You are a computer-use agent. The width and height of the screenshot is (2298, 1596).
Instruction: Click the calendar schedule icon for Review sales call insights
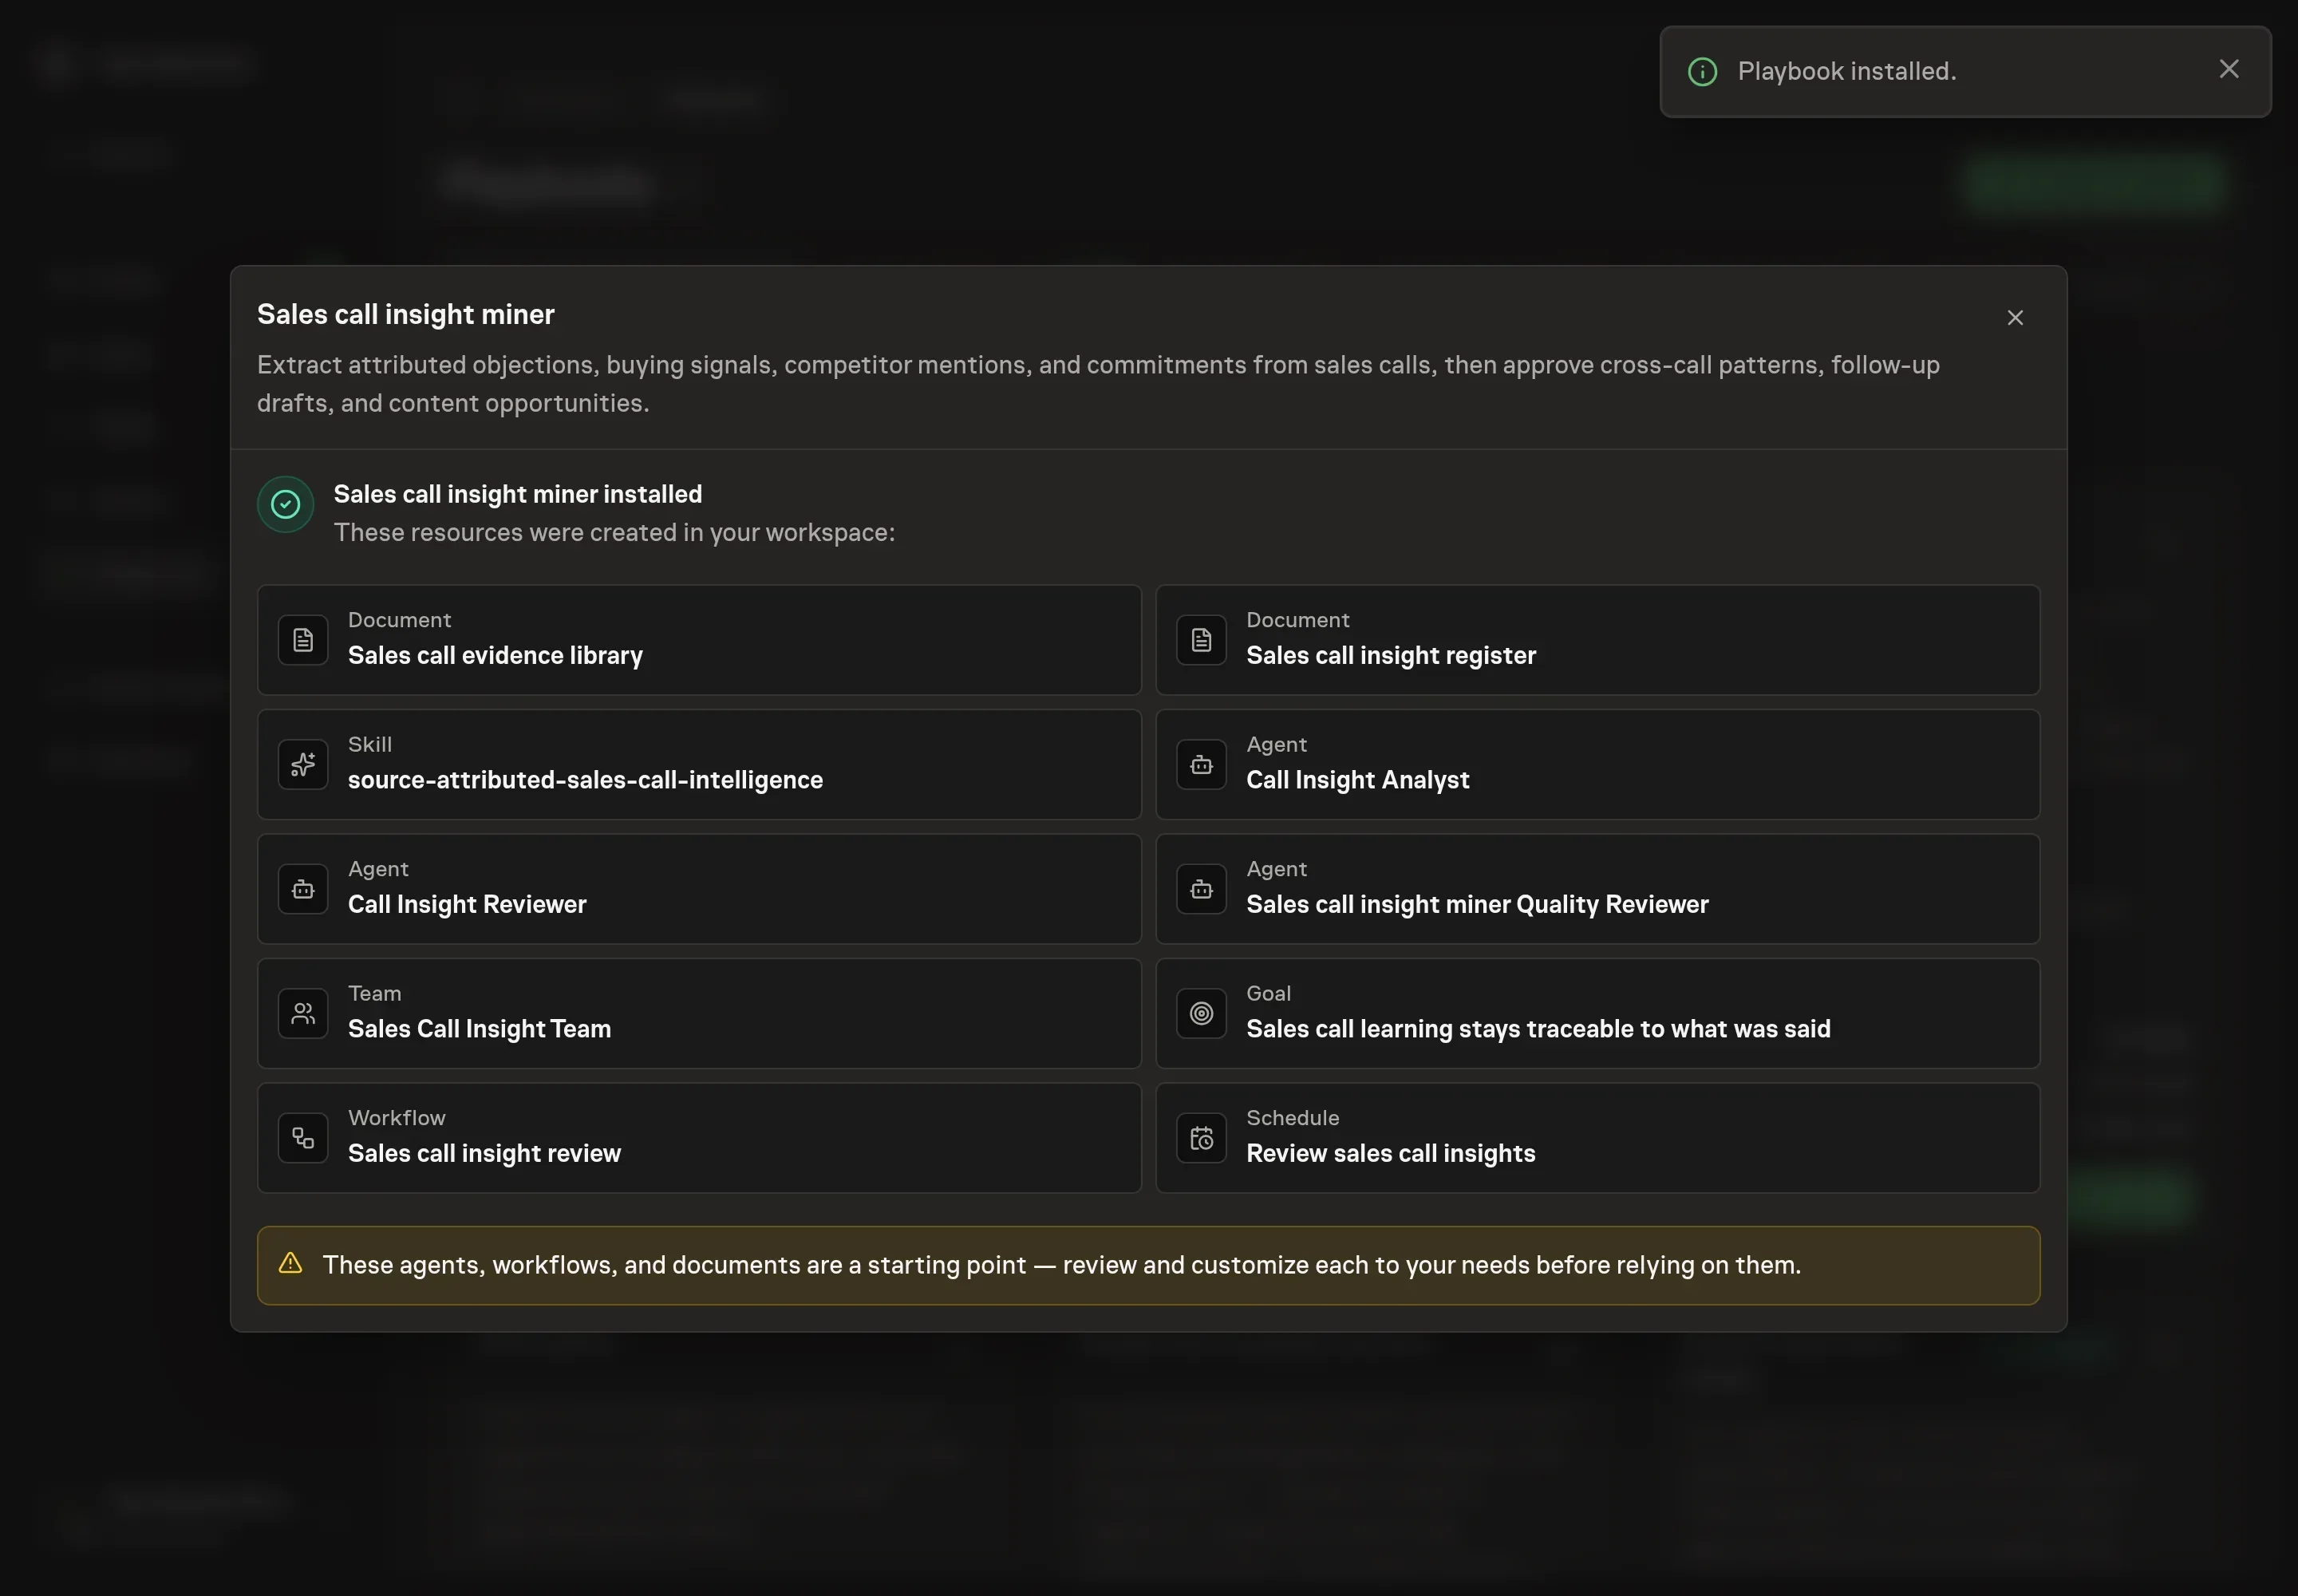pos(1201,1138)
